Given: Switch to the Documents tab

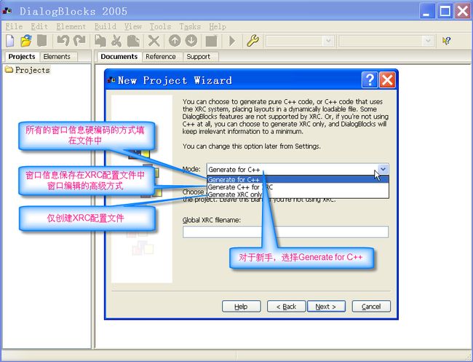Looking at the screenshot, I should (x=119, y=57).
